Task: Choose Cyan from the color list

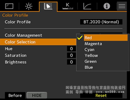Action: 89,50
